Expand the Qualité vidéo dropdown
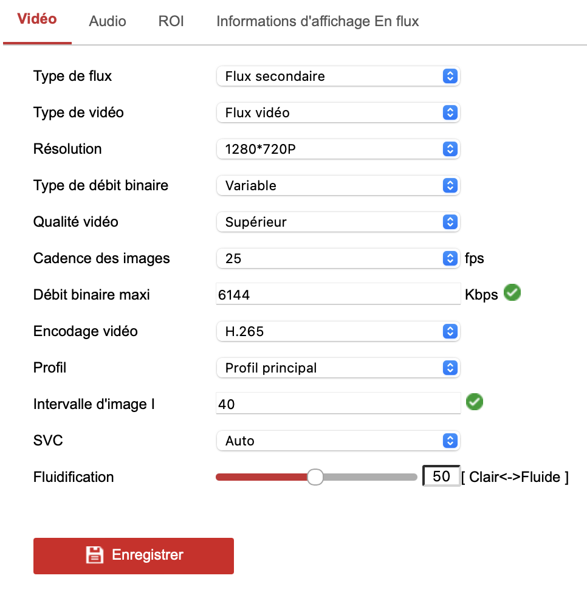The height and width of the screenshot is (598, 587). [x=338, y=222]
